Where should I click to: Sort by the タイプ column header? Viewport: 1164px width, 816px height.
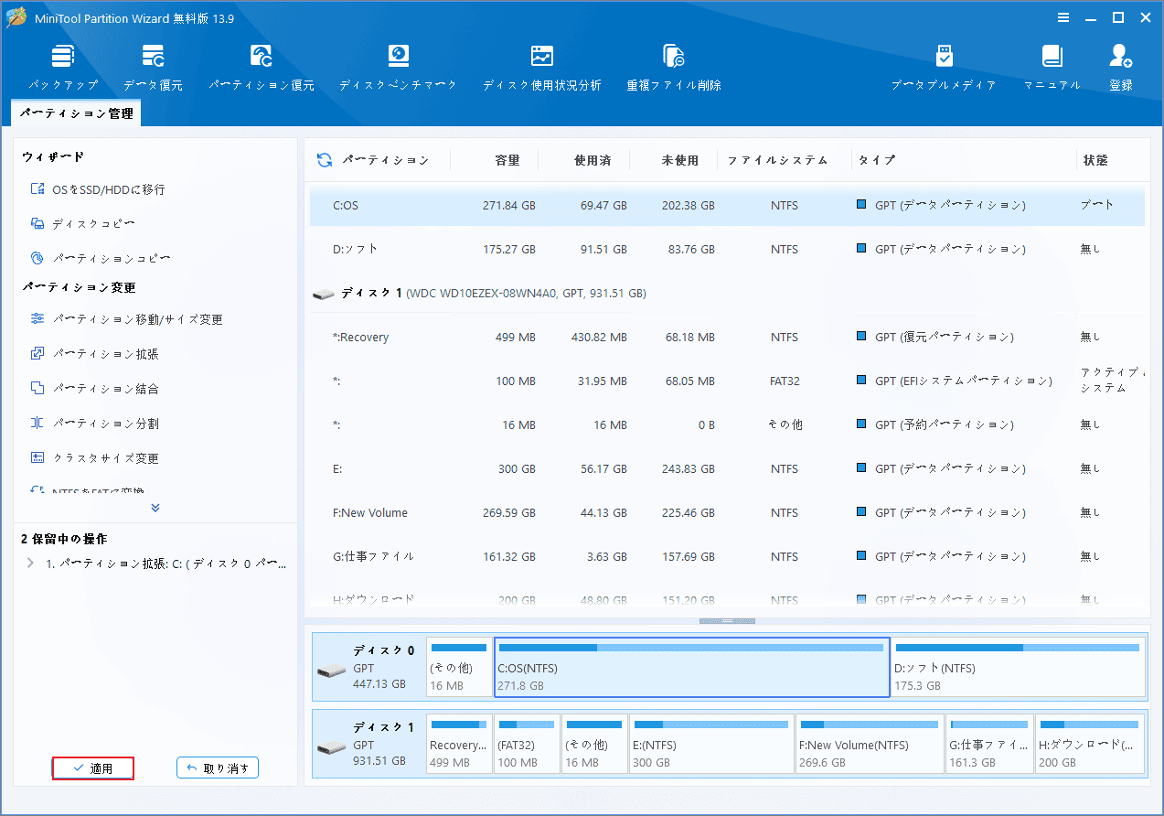point(876,160)
